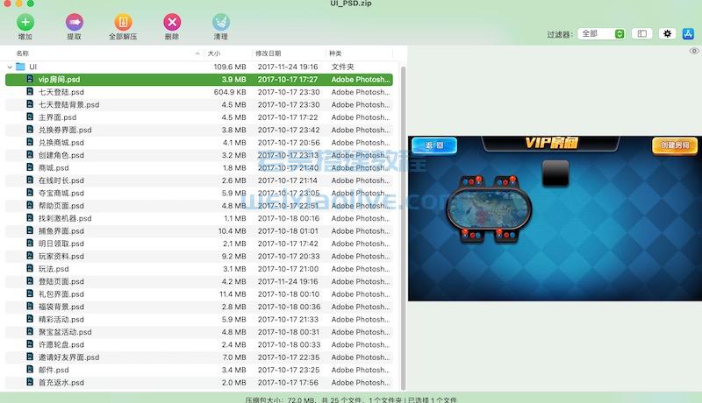This screenshot has width=702, height=403.
Task: Click the 创建房间 button in the preview
Action: pos(670,145)
